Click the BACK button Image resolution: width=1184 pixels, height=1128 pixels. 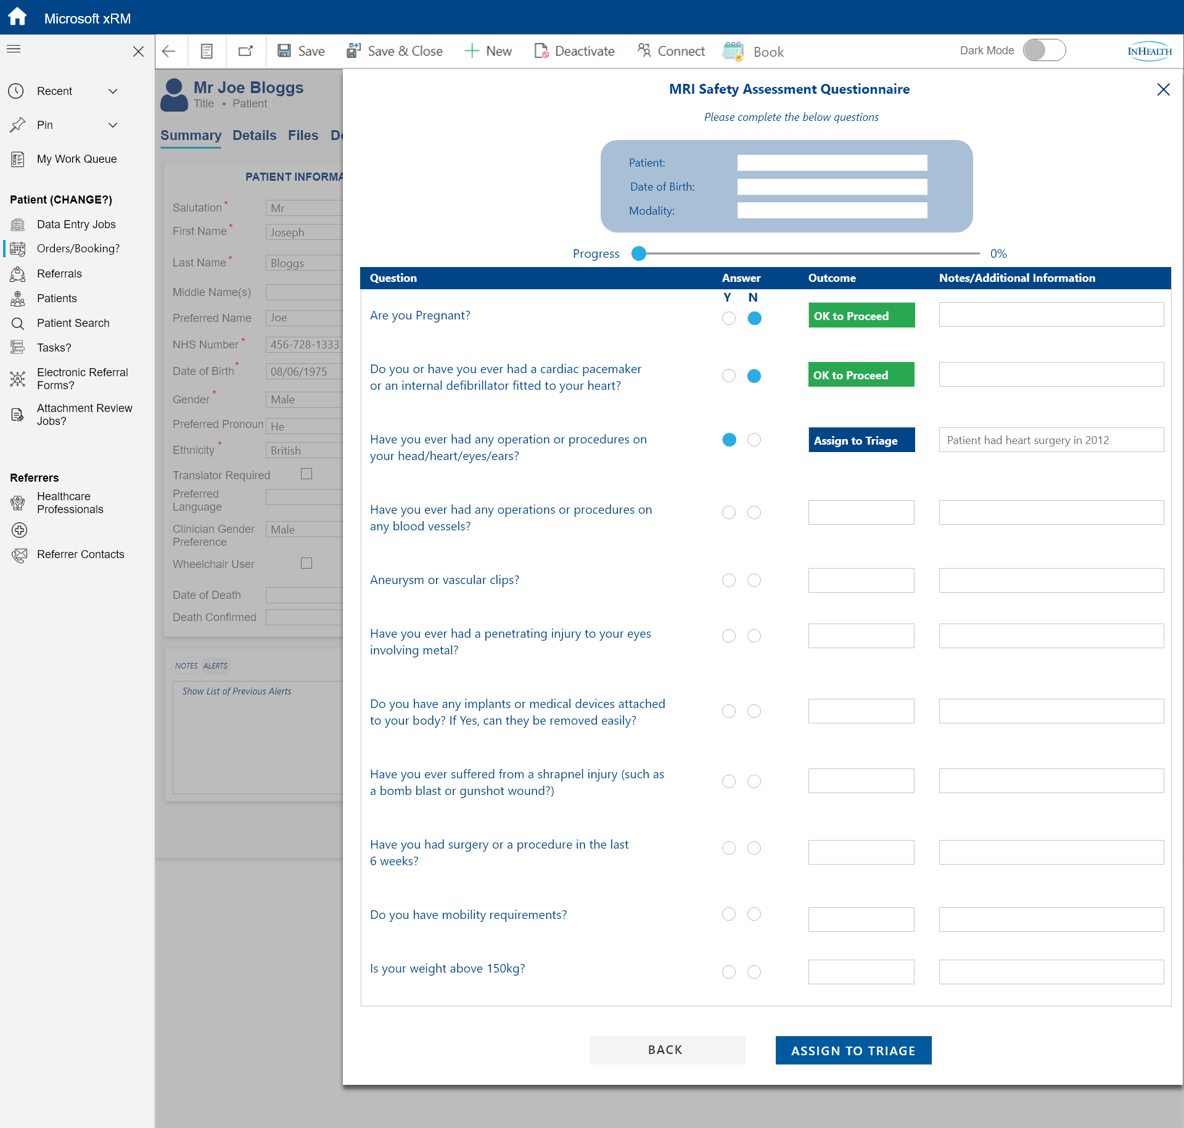[667, 1050]
